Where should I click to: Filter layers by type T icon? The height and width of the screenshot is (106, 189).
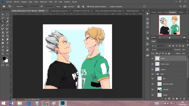point(176,46)
